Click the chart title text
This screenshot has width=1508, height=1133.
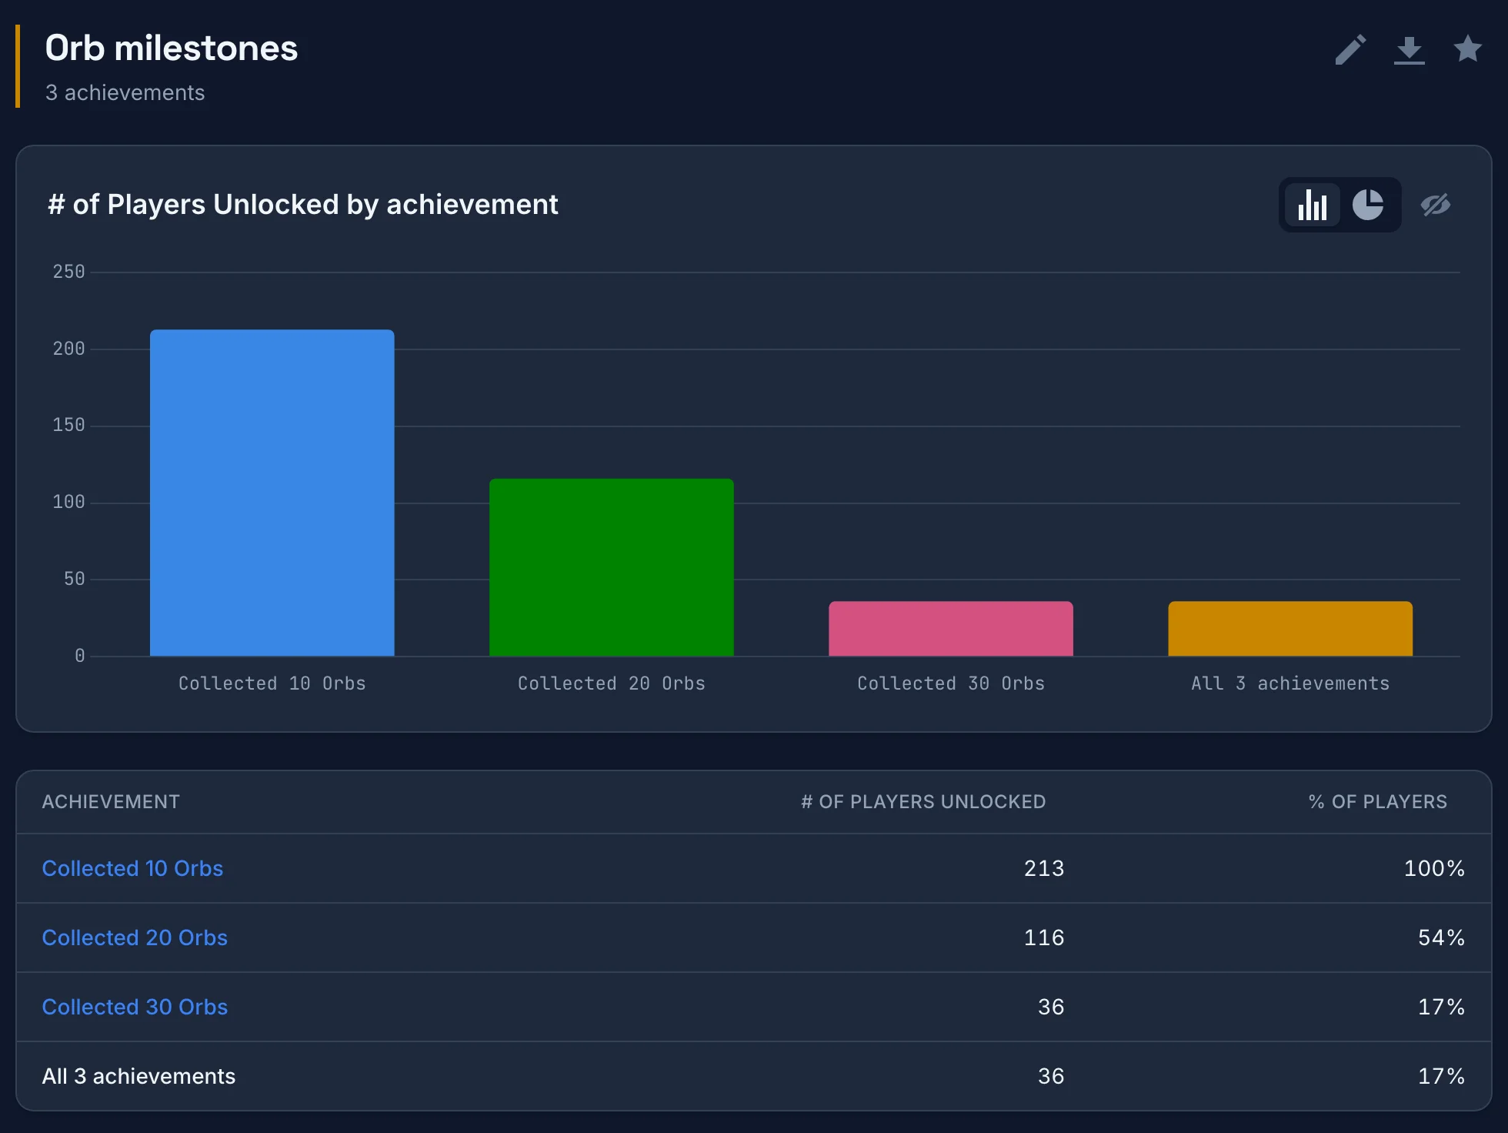pos(303,205)
